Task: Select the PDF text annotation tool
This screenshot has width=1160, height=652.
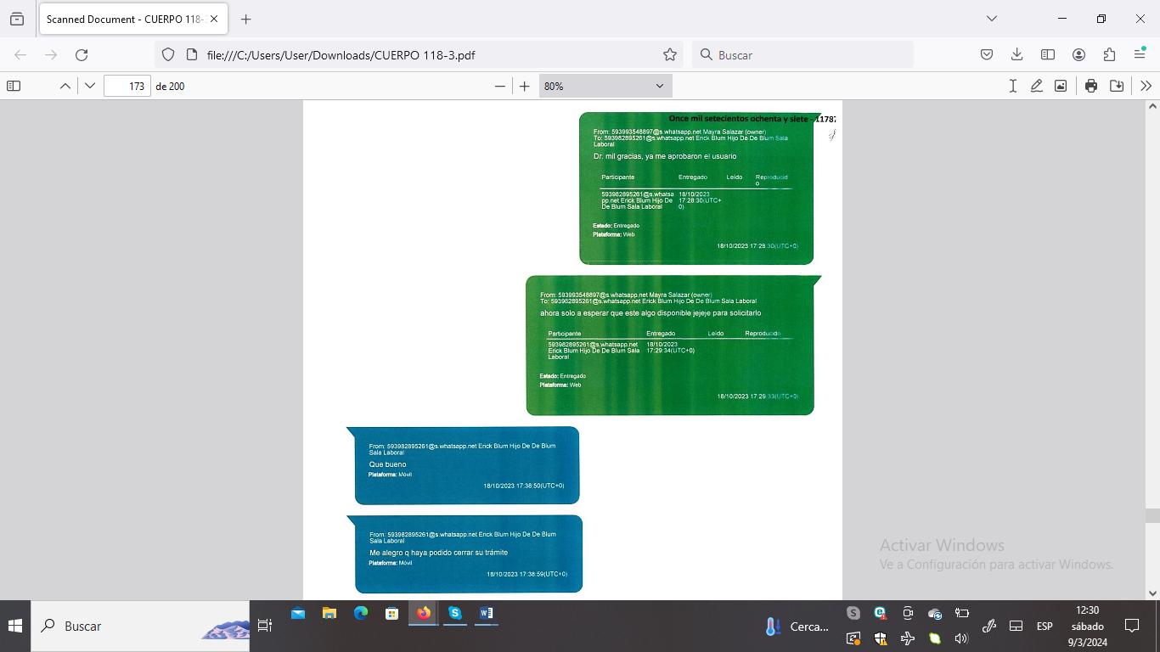Action: click(x=1012, y=86)
